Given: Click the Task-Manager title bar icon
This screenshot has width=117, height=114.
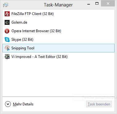Looking at the screenshot, I should click(6, 5).
